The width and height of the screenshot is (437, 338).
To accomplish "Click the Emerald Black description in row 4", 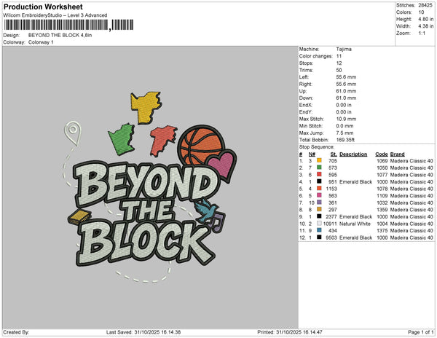I will [x=355, y=181].
